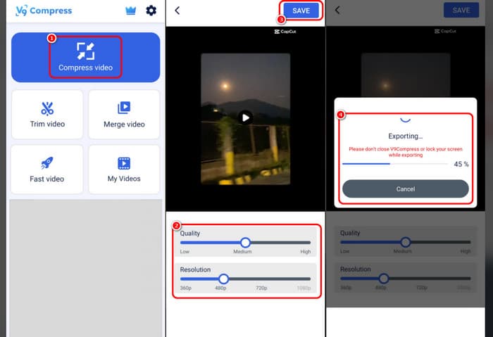Open My Videos library
The width and height of the screenshot is (493, 337).
(x=124, y=170)
